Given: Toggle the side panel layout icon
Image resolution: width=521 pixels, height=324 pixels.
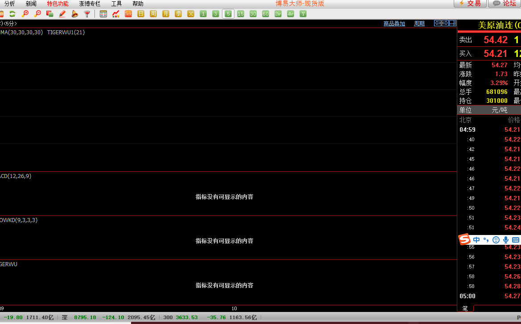Looking at the screenshot, I should pos(453,23).
